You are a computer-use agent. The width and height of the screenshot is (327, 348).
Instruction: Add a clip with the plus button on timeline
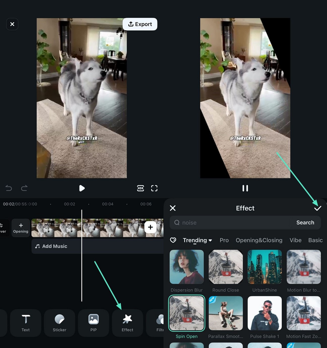point(150,227)
